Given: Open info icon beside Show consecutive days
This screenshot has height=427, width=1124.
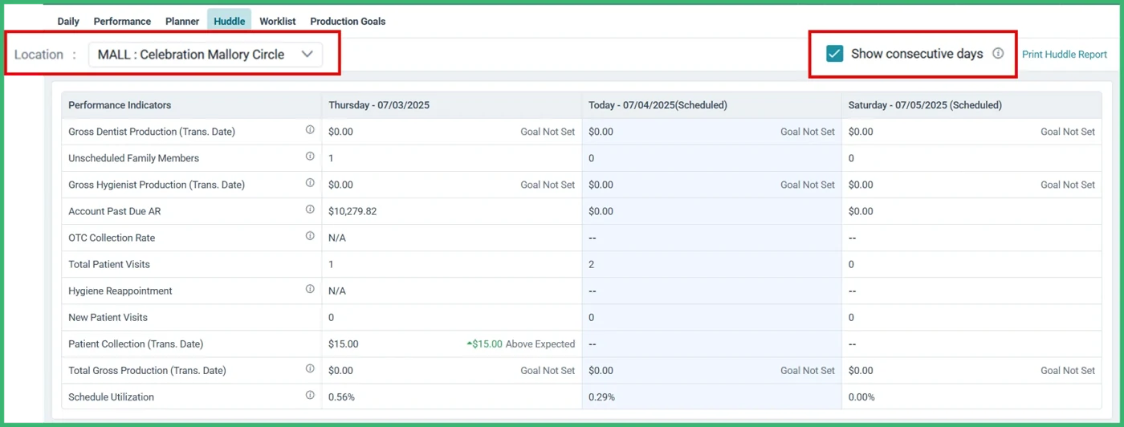Looking at the screenshot, I should click(x=998, y=54).
